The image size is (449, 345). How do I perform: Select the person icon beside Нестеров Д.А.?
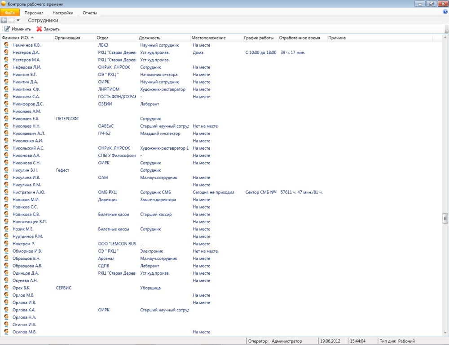point(6,52)
